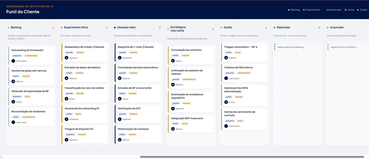The height and width of the screenshot is (159, 369).
Task: Click 'grande' tag on Conciliação bancária automática
Action: 122,73
